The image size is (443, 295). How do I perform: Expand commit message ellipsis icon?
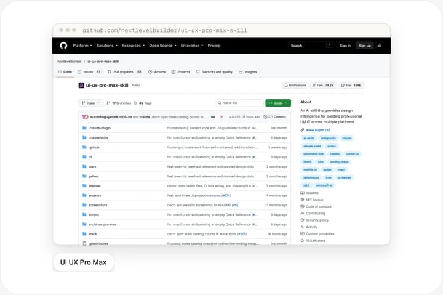click(213, 117)
